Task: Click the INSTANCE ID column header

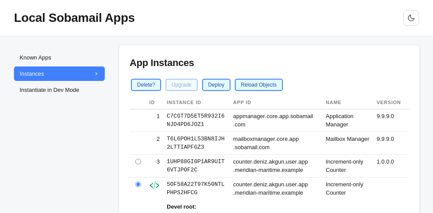Action: click(184, 102)
